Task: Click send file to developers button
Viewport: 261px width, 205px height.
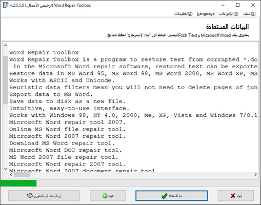Action: pos(44,196)
